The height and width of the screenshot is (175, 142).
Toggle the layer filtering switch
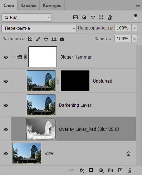(x=136, y=17)
